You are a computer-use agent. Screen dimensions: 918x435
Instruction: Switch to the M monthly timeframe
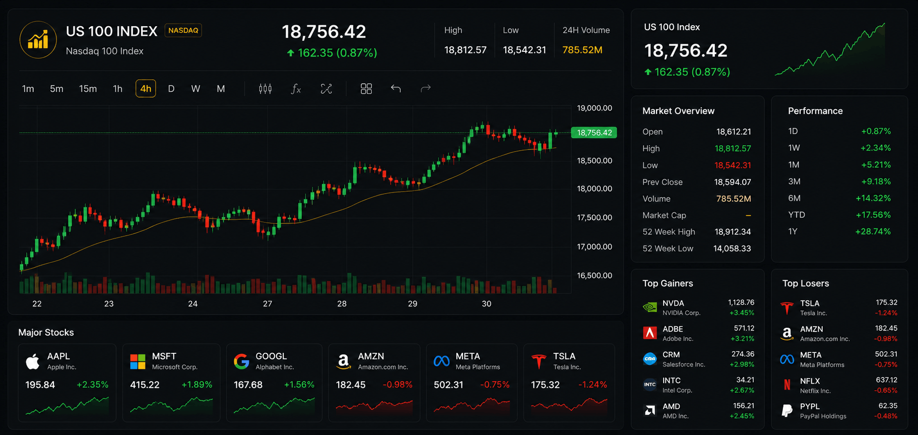tap(221, 89)
